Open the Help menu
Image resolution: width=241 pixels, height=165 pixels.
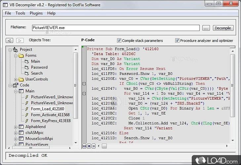point(51,13)
